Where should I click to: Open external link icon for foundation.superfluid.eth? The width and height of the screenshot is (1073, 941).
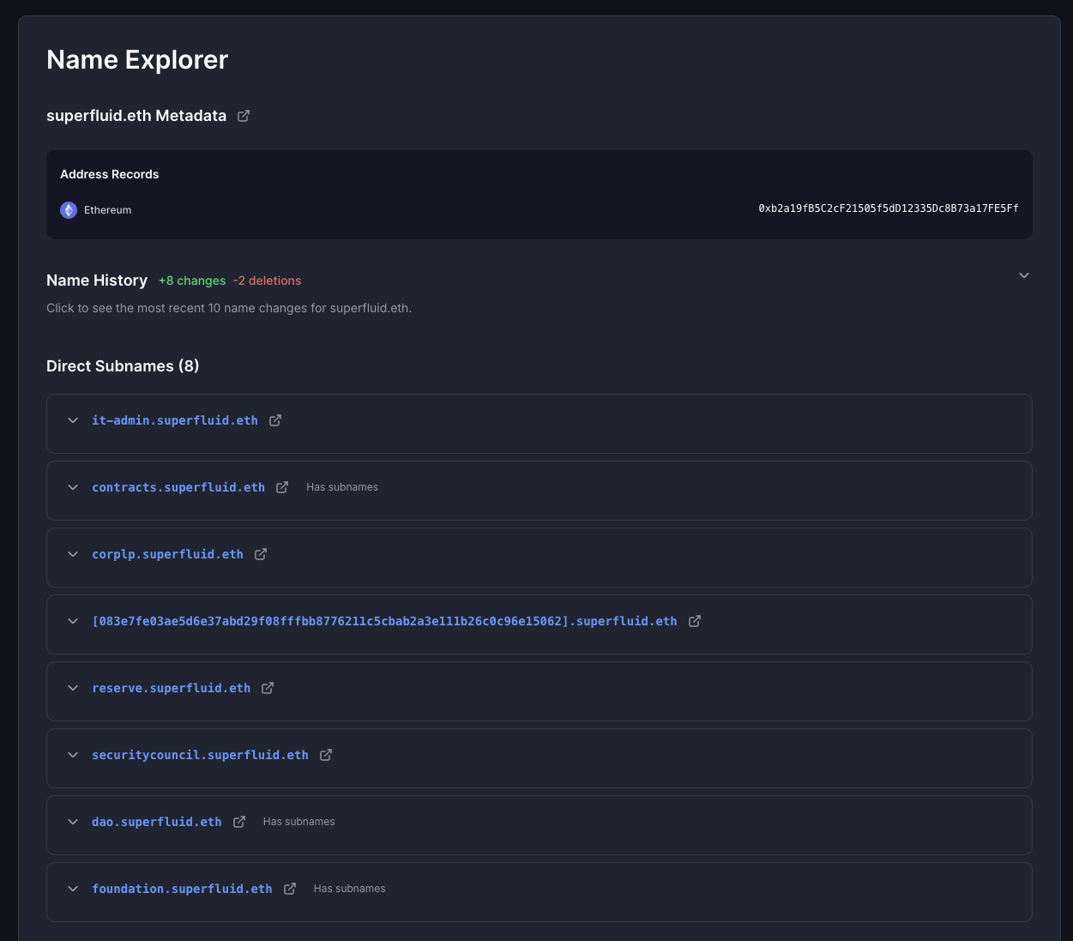pos(290,889)
